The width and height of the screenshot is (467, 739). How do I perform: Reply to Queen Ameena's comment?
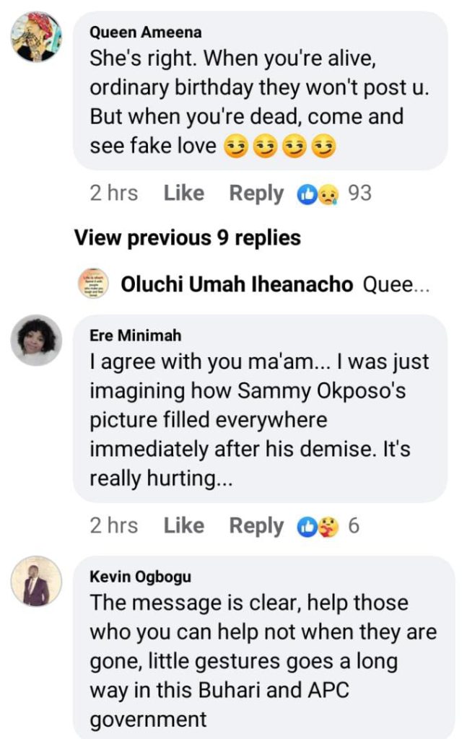point(256,193)
